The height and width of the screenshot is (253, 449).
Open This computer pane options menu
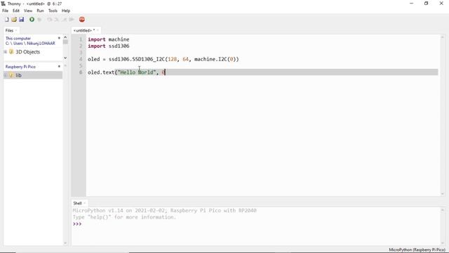coord(59,38)
